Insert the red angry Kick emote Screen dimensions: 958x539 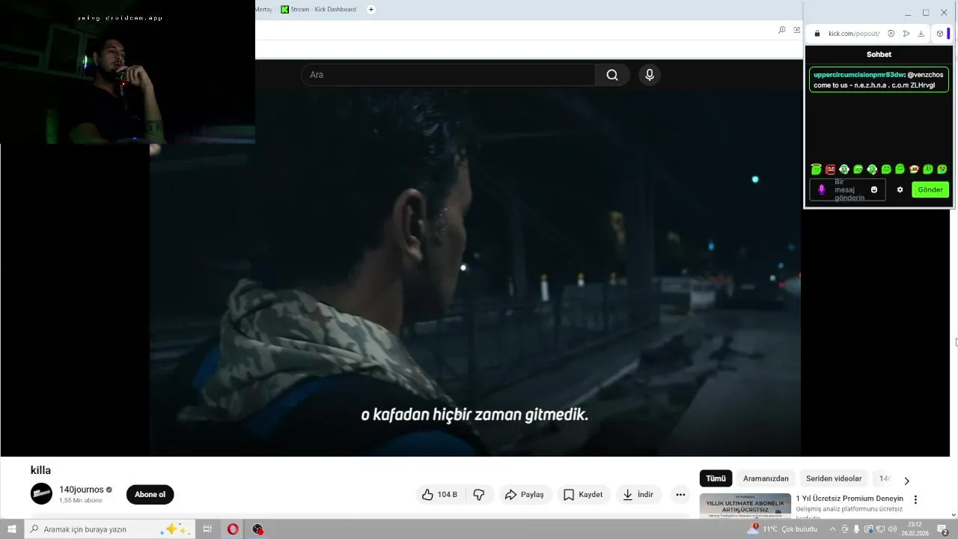[x=830, y=169]
